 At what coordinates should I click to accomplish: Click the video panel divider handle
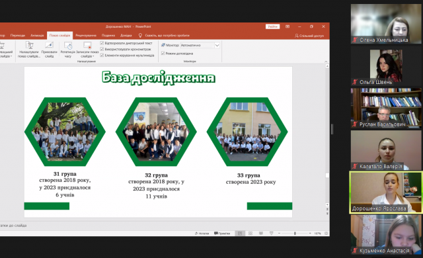332,129
